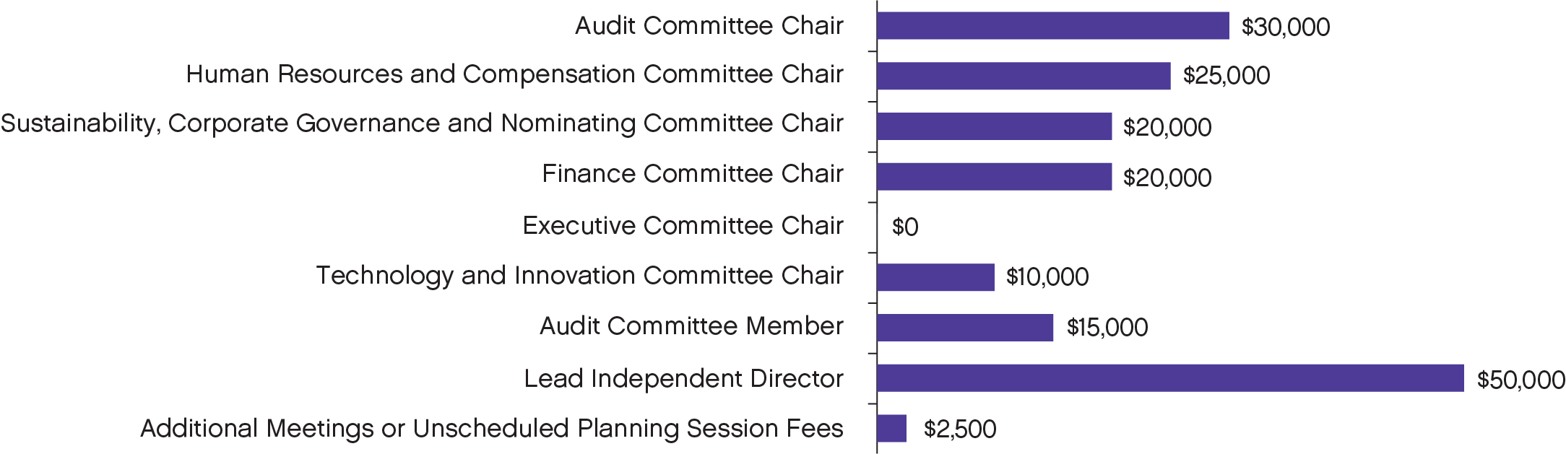Screen dimensions: 1566x454
Task: Click the Finance Committee Chair label
Action: pos(693,174)
